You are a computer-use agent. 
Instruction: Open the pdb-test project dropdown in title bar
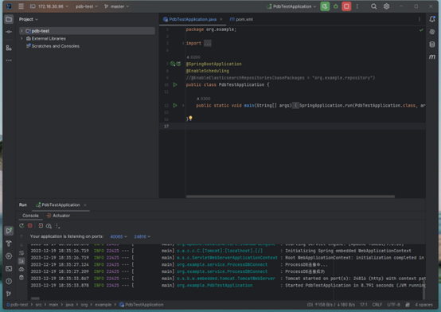[x=87, y=6]
